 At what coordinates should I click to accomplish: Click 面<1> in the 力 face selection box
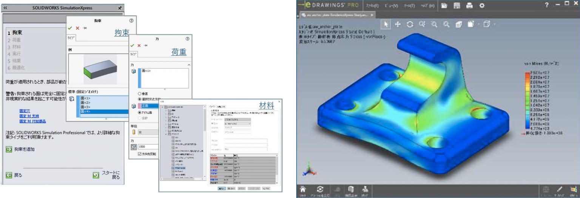(x=146, y=71)
